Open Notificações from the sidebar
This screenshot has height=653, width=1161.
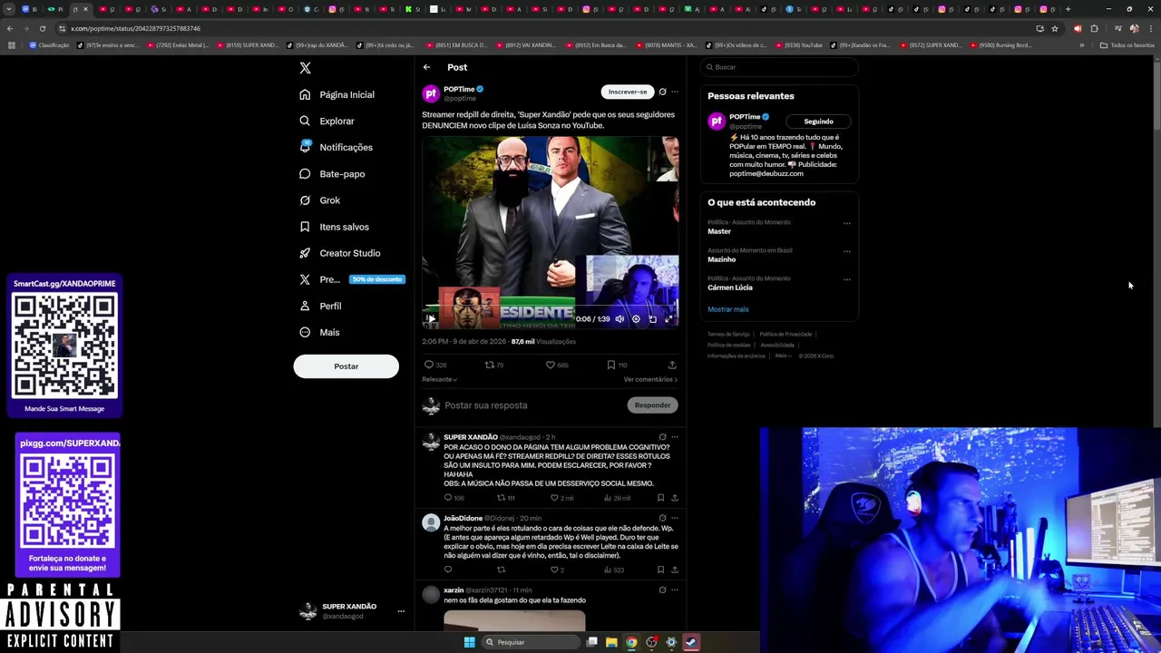(x=336, y=147)
